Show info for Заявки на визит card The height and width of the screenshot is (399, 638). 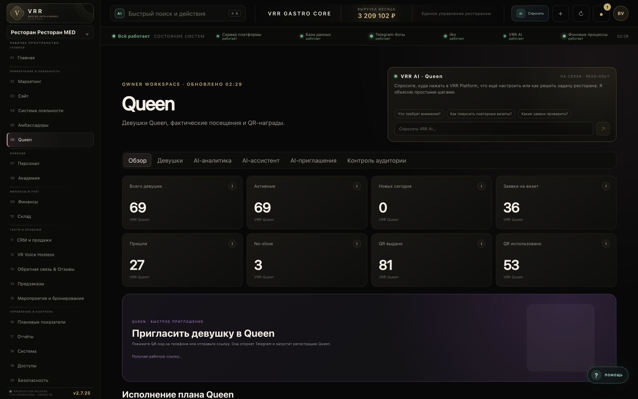(x=606, y=186)
